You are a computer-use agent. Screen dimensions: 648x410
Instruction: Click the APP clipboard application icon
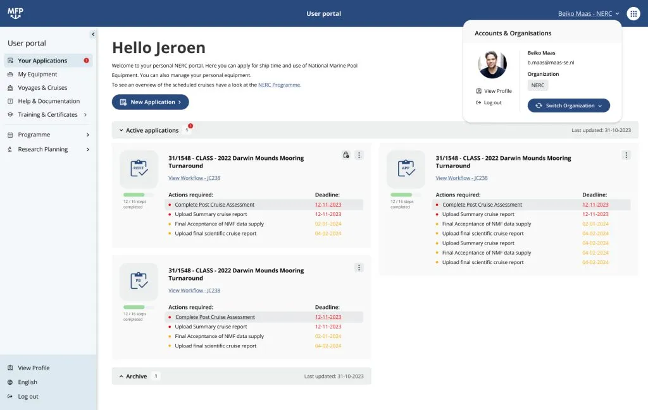(x=406, y=169)
